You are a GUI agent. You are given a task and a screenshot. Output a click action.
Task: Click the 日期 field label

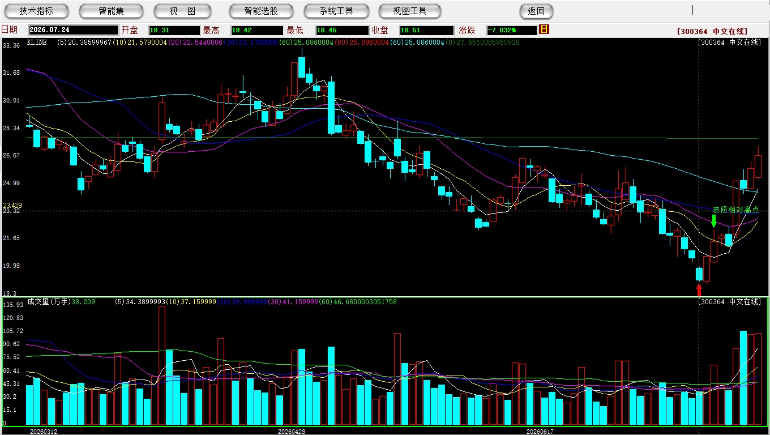[9, 30]
